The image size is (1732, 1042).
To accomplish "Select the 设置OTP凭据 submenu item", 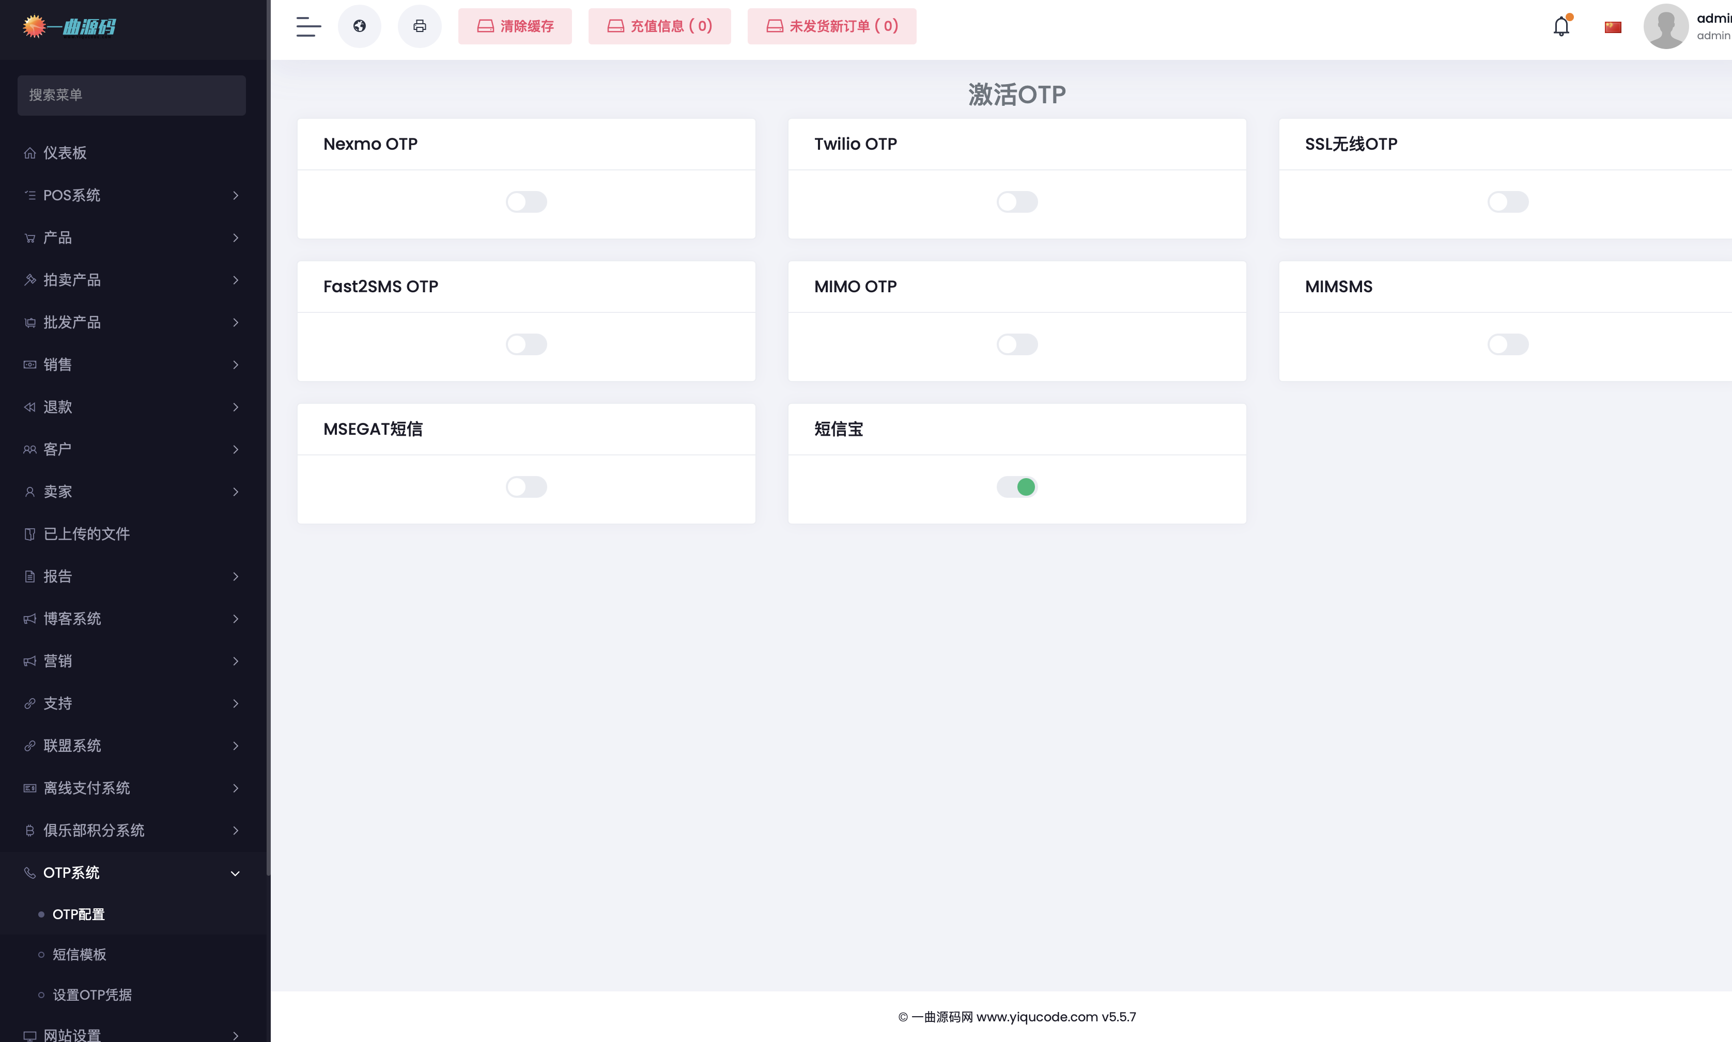I will (92, 995).
